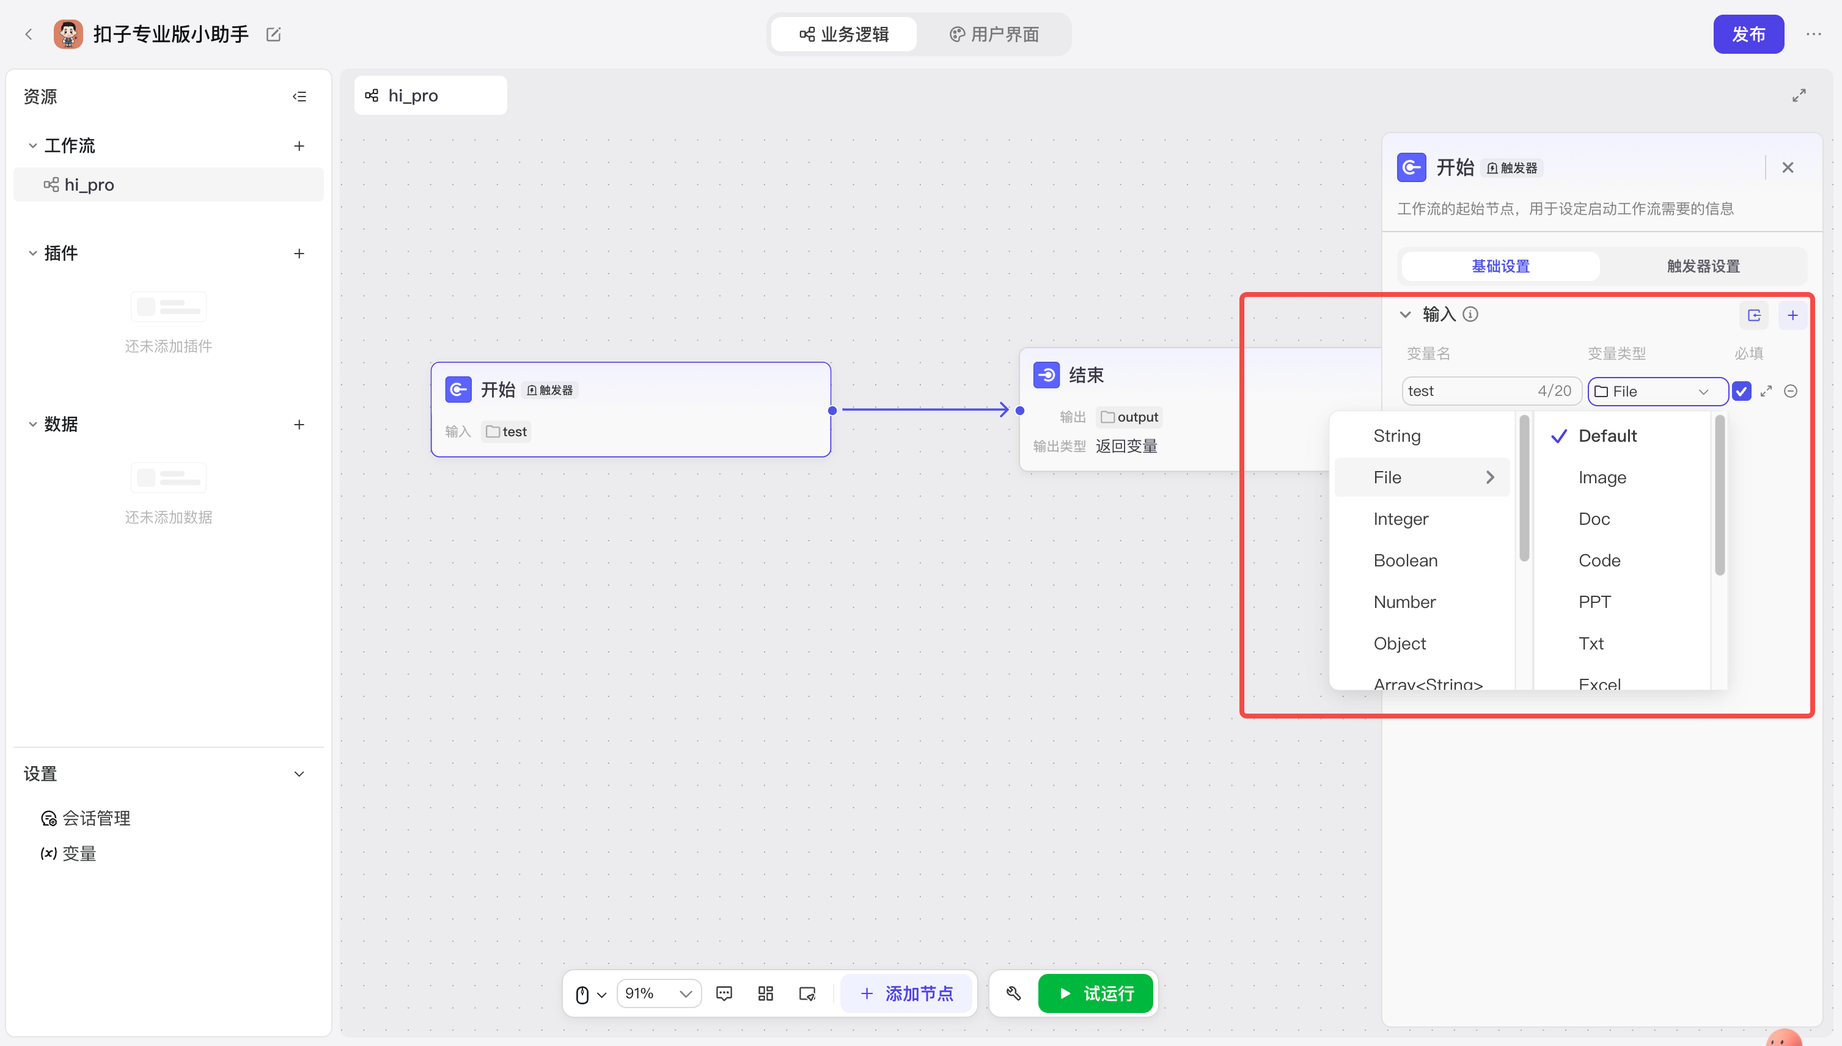Open the 91% zoom level dropdown
The image size is (1842, 1046).
click(658, 993)
